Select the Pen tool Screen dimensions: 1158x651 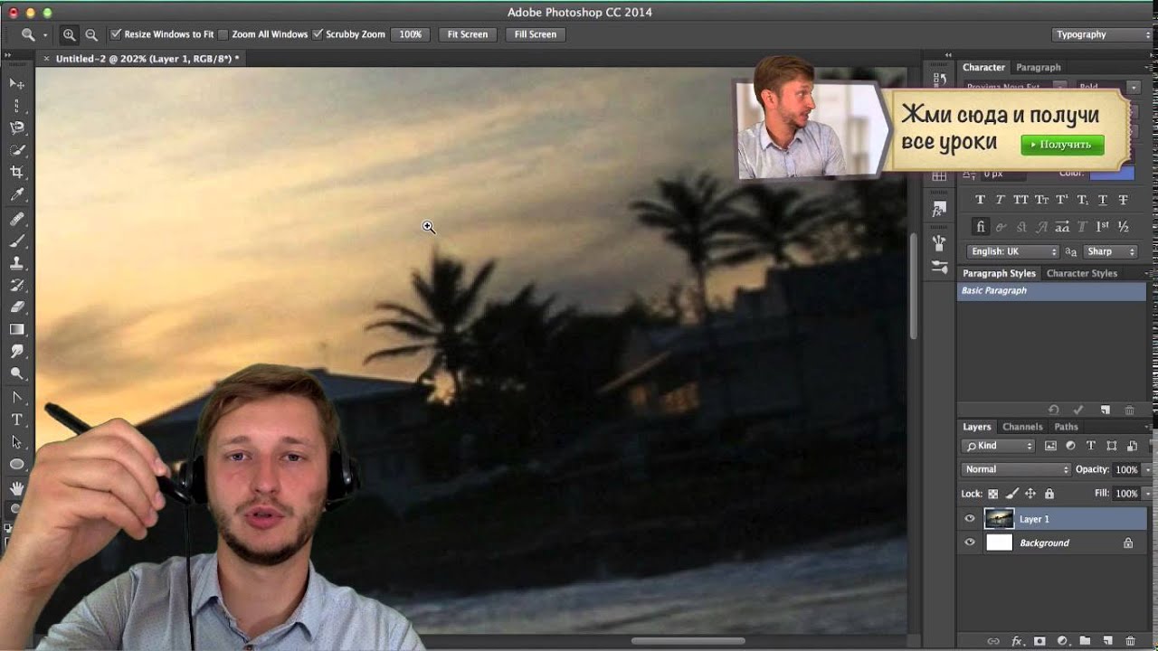pyautogui.click(x=16, y=398)
